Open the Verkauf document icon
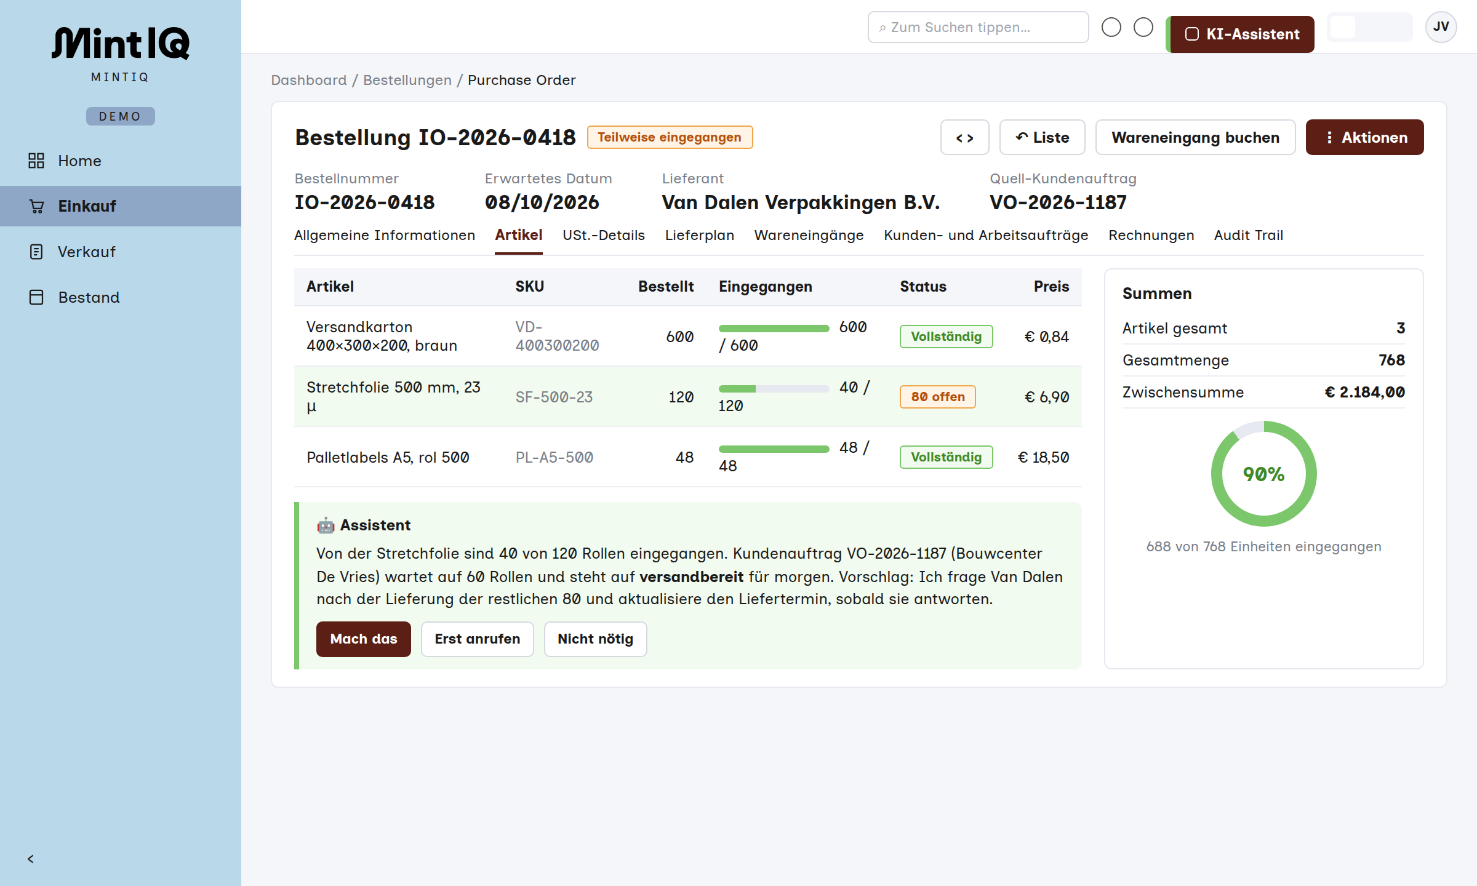Screen dimensions: 1477x886 (36, 252)
